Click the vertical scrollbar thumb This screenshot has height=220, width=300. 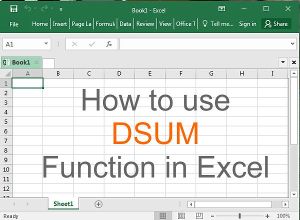coord(294,111)
